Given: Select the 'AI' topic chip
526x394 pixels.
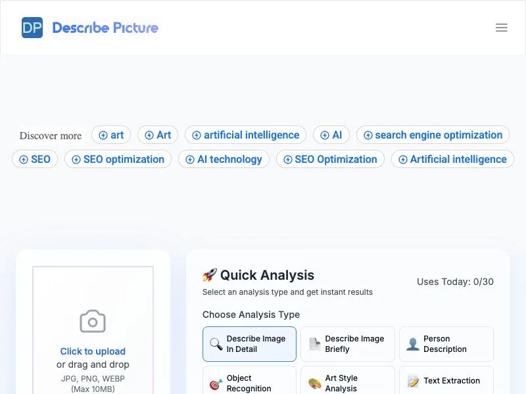Looking at the screenshot, I should coord(331,135).
